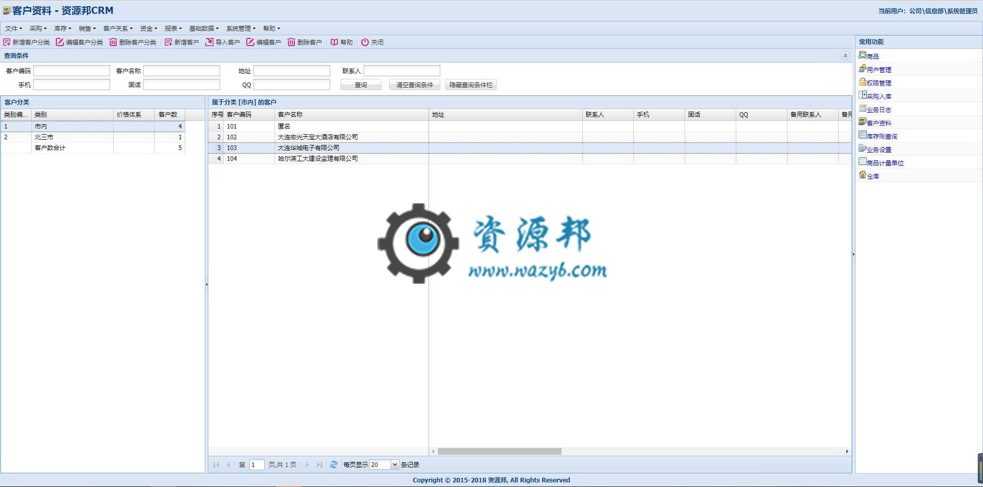Collapse the 查询条件 panel

(x=845, y=55)
